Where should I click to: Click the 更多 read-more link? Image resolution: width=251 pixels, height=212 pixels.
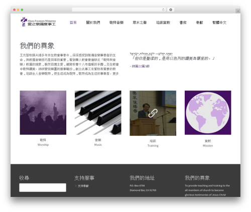point(115,74)
